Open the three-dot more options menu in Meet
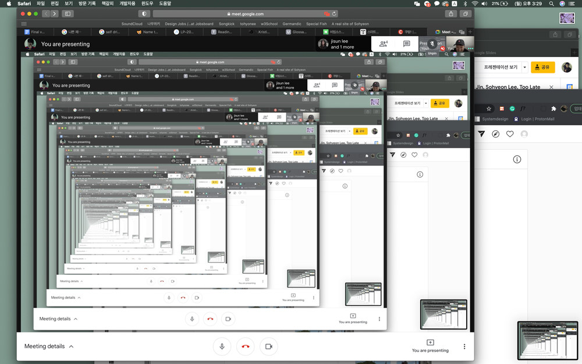Screen dimensions: 582x364 click(x=464, y=347)
